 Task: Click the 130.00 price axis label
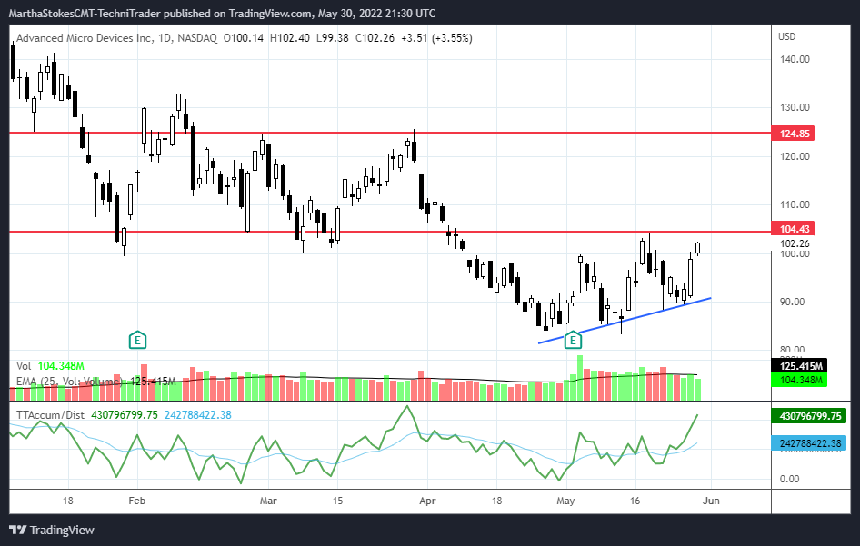[795, 107]
